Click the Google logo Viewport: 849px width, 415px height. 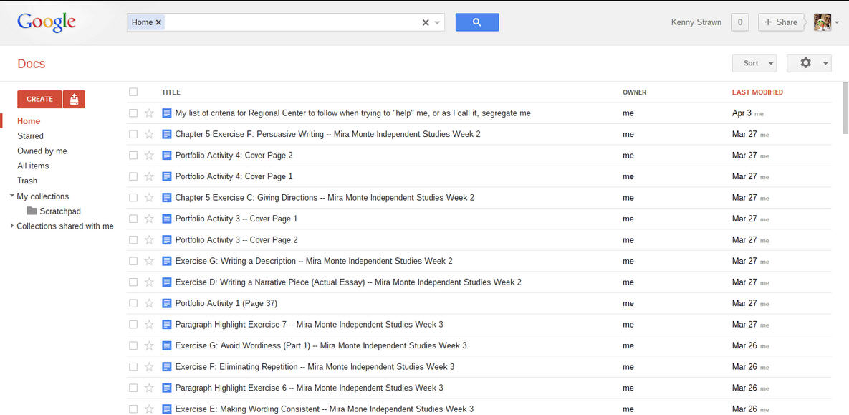tap(47, 22)
